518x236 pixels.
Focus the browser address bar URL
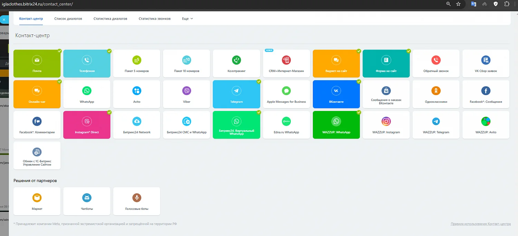[37, 4]
